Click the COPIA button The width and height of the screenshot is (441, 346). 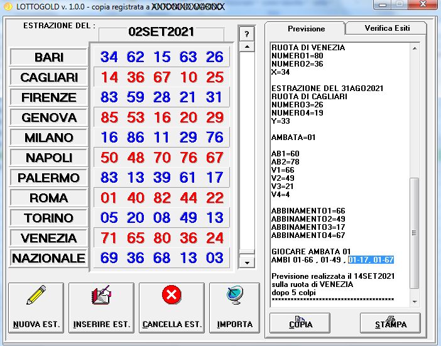click(x=300, y=323)
